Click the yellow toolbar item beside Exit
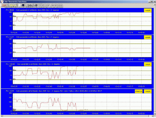Screen dimensions: 156x118 tap(12, 5)
